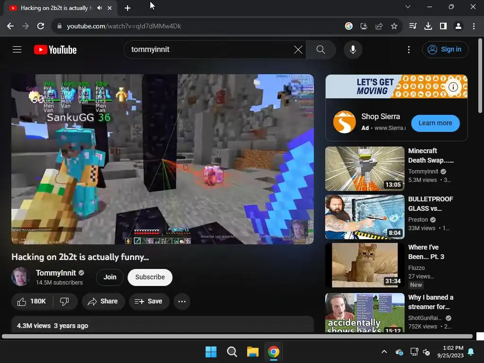Click the ad info icon
The height and width of the screenshot is (363, 484).
click(453, 87)
